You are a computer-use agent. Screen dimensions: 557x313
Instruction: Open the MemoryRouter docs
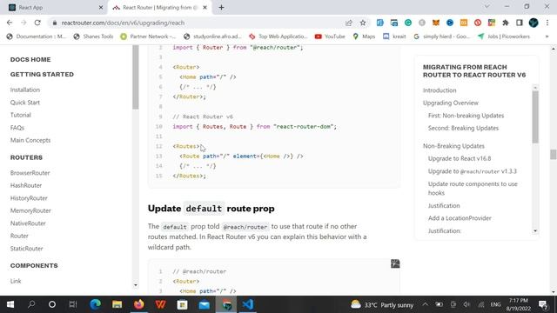click(x=30, y=210)
